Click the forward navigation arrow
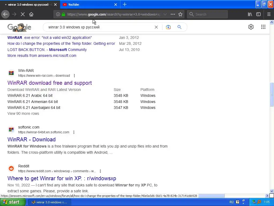 [x=14, y=14]
